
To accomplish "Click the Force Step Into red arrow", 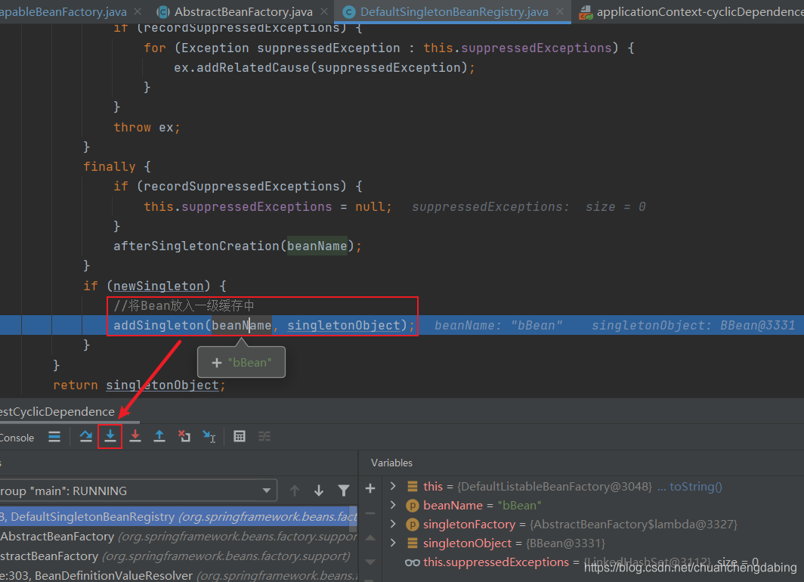I will tap(135, 436).
